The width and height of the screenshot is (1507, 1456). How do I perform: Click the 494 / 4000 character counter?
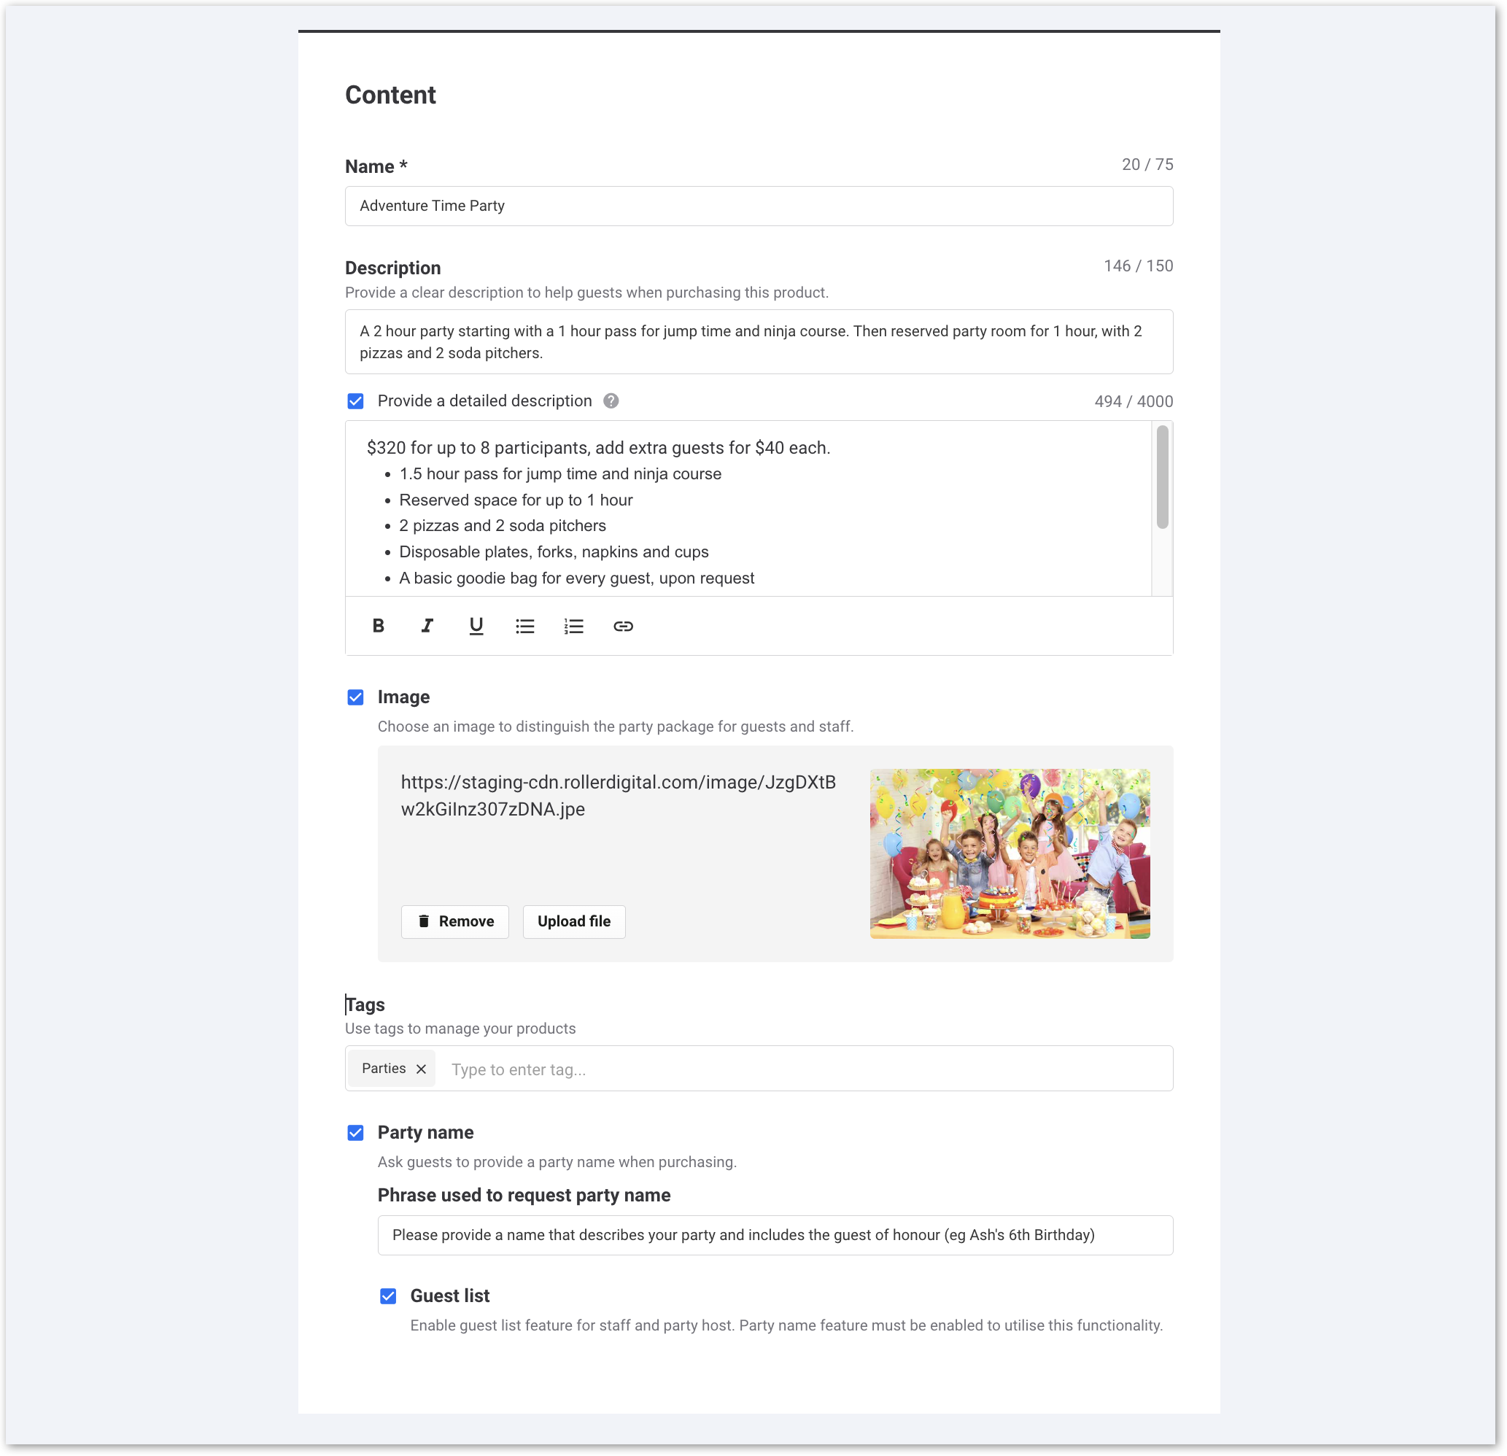1134,401
